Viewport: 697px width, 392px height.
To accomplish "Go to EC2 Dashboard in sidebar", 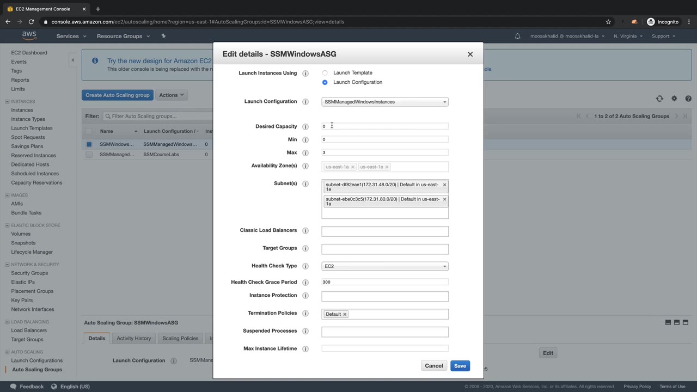I will (29, 53).
